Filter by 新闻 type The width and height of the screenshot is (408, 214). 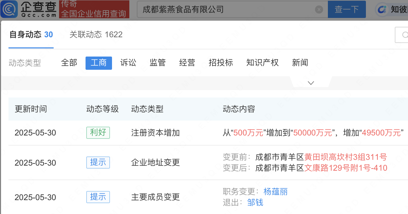click(300, 63)
